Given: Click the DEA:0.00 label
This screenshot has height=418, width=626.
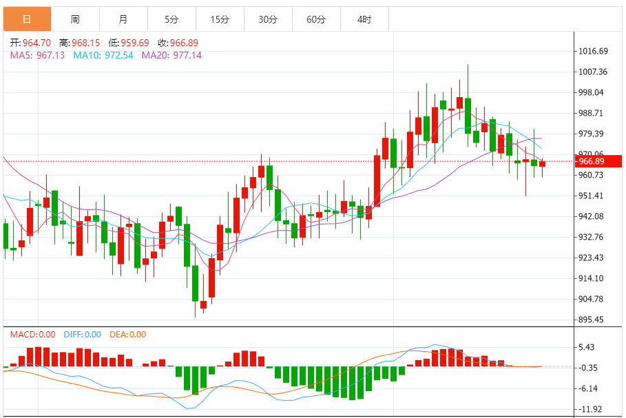Looking at the screenshot, I should click(x=128, y=335).
